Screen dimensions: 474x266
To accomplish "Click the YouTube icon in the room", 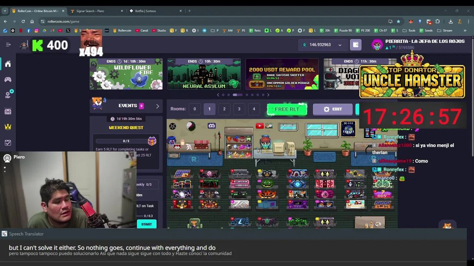I will click(x=259, y=126).
